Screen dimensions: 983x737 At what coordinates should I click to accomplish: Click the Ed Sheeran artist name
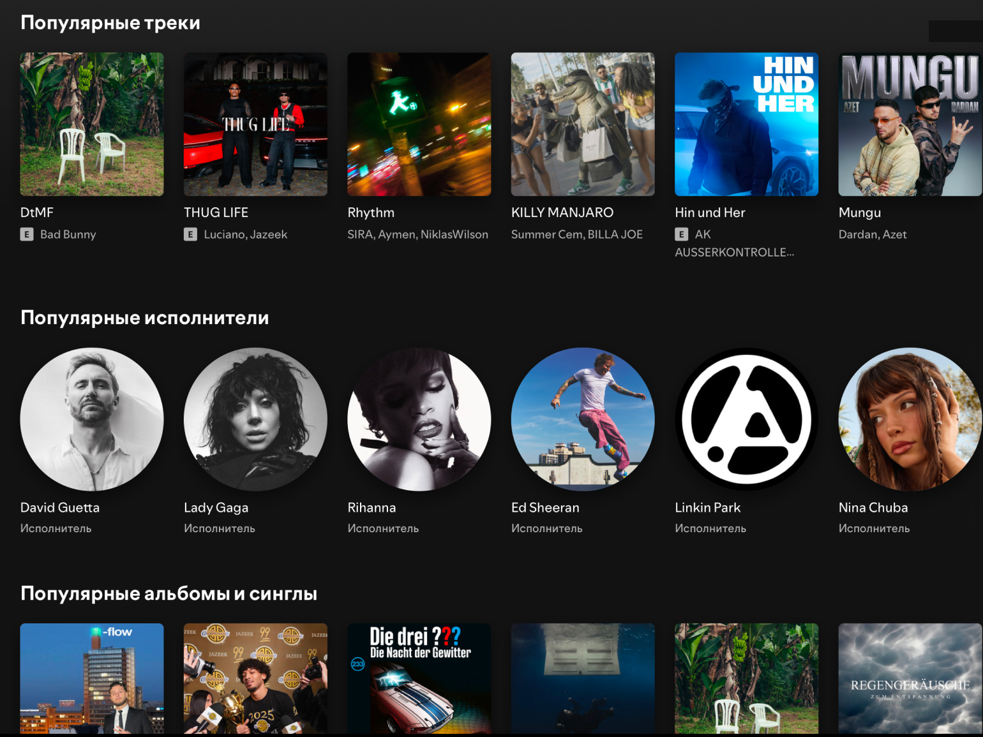pos(546,507)
